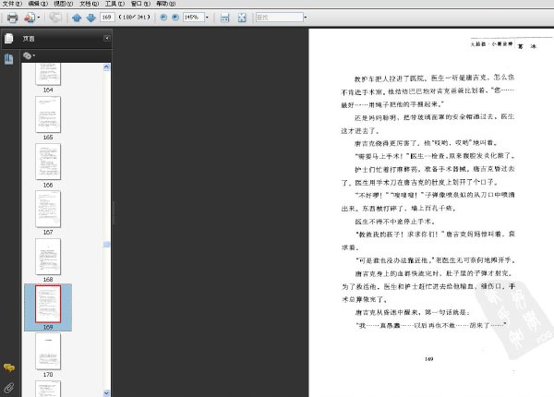Click the thumbnail scrollbar up arrow
Image resolution: width=554 pixels, height=397 pixels.
pos(107,67)
